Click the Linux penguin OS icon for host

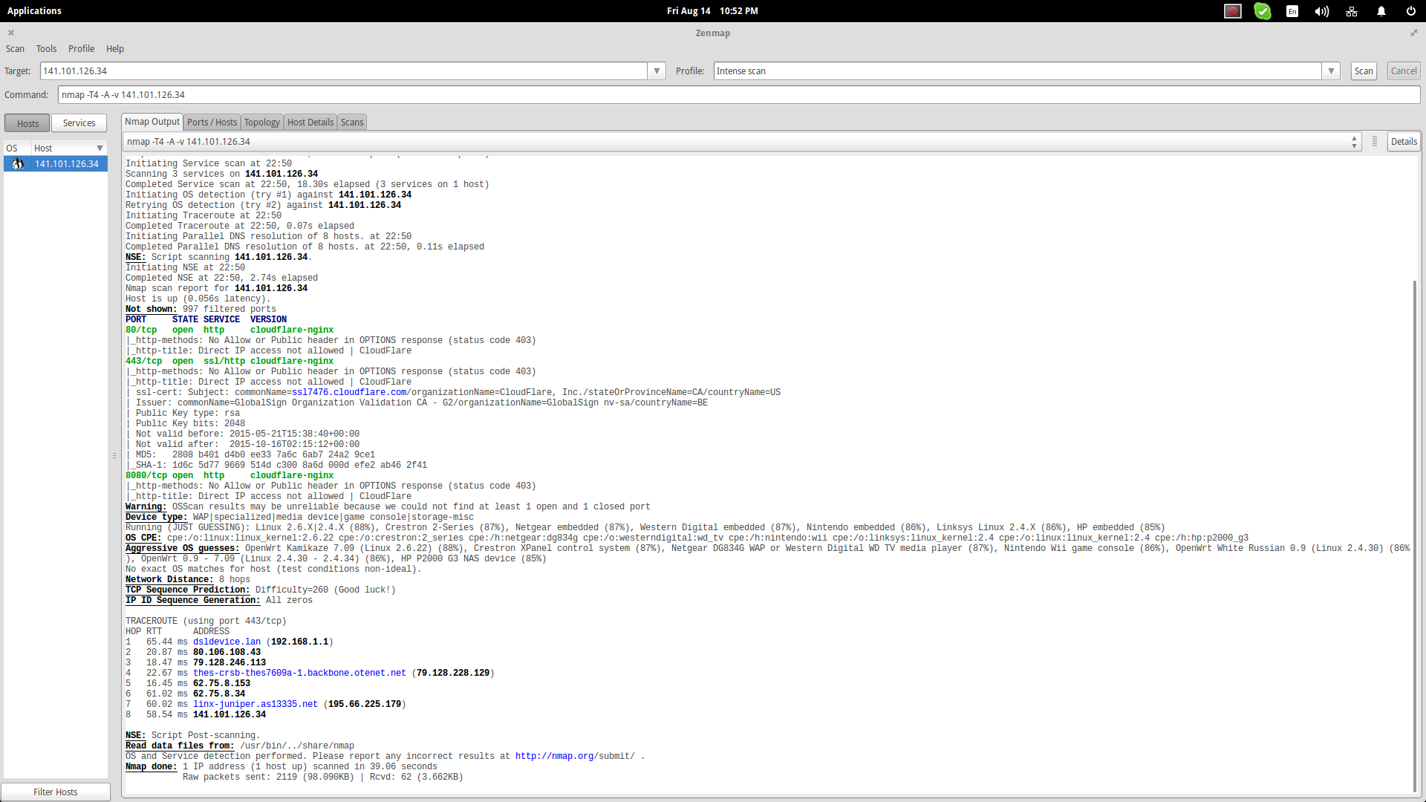(18, 164)
